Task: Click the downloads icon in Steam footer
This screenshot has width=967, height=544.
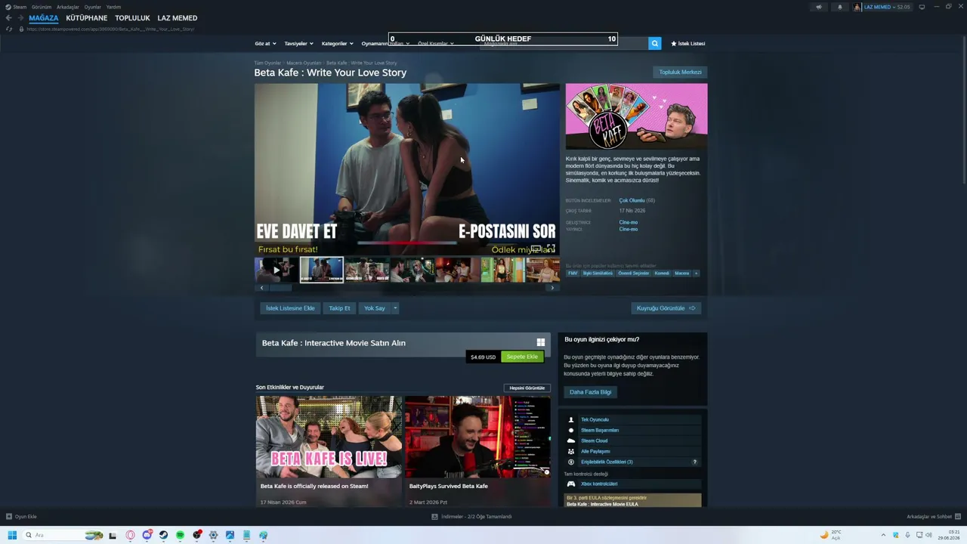Action: [434, 517]
